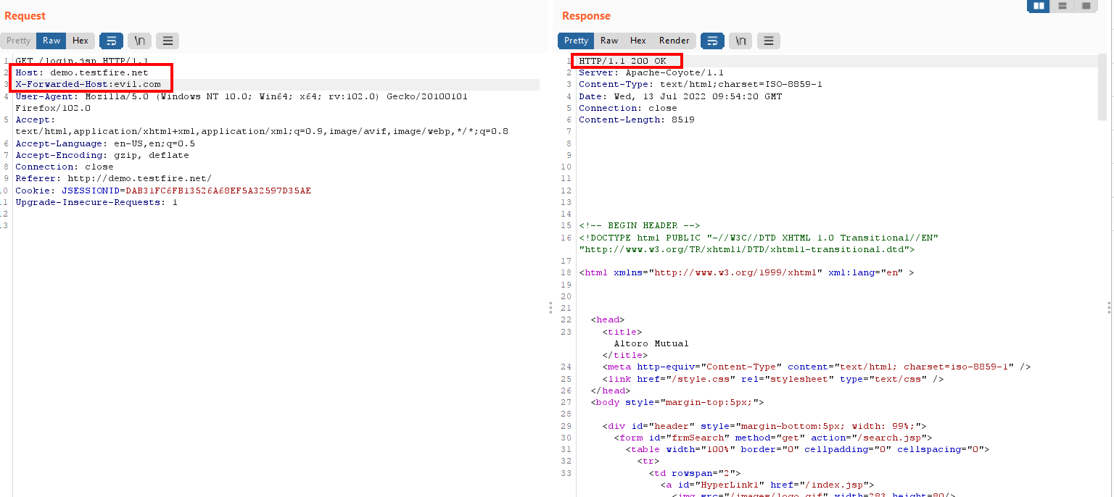The height and width of the screenshot is (497, 1114).
Task: Open the Hex tab in Request panel
Action: coord(81,41)
